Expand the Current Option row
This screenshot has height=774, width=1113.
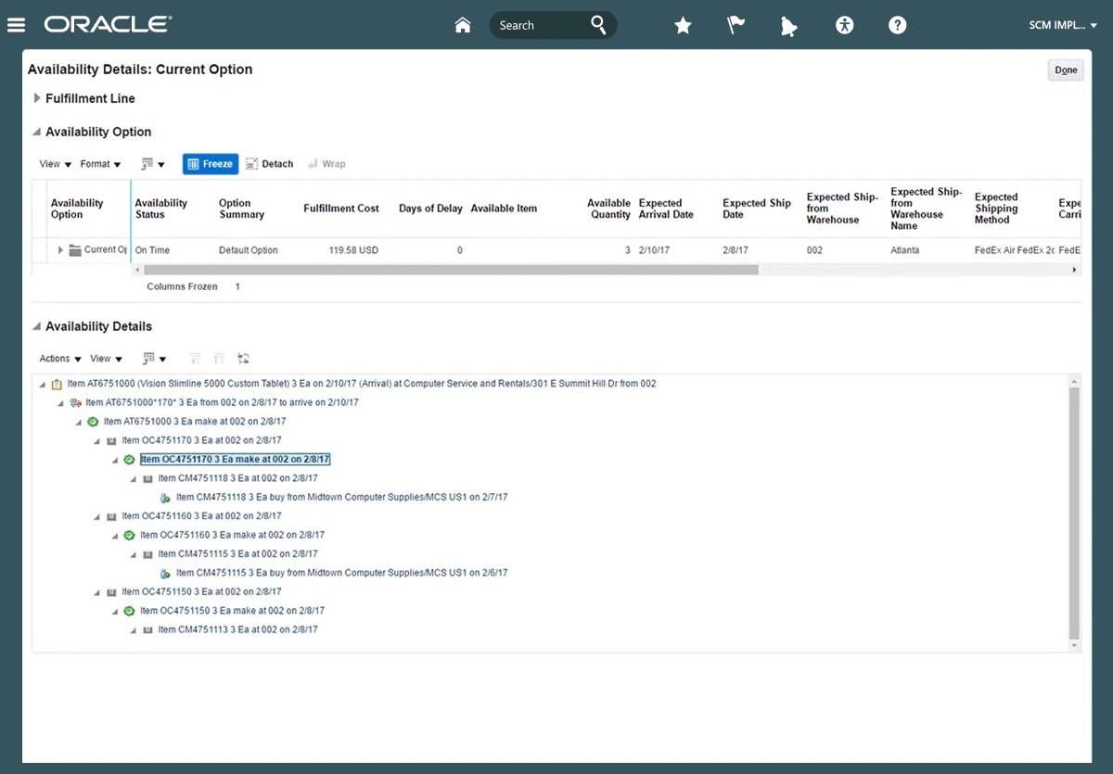click(61, 250)
